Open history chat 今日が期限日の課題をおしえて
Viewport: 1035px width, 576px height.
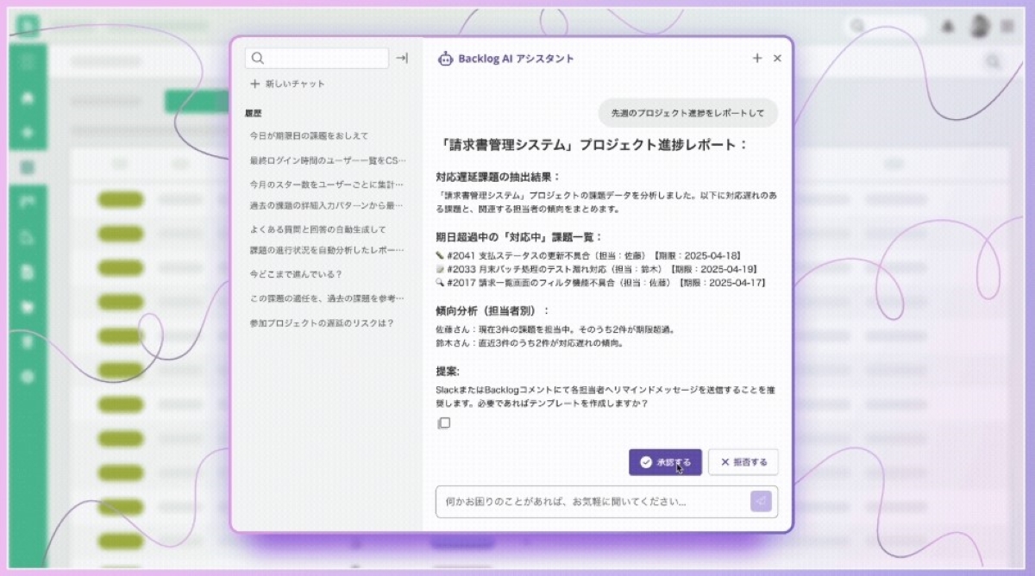[309, 136]
